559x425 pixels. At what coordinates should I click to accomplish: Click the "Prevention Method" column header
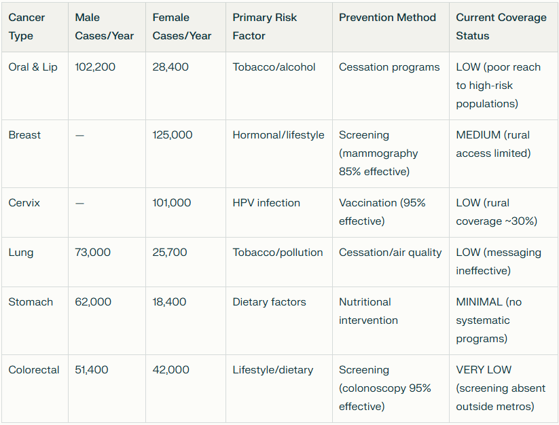coord(388,18)
